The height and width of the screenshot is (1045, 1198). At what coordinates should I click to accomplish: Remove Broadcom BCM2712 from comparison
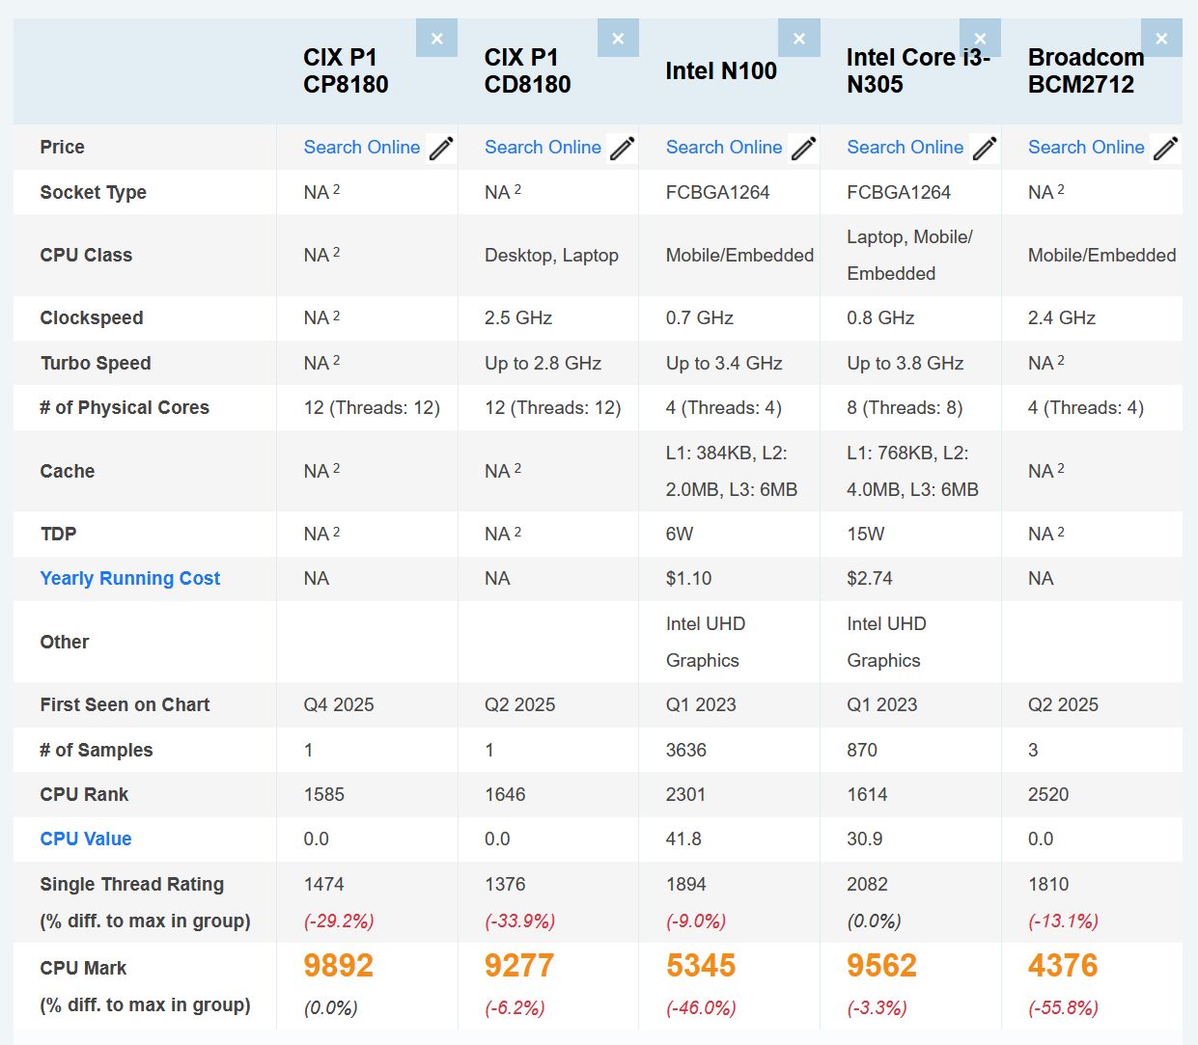pos(1161,39)
